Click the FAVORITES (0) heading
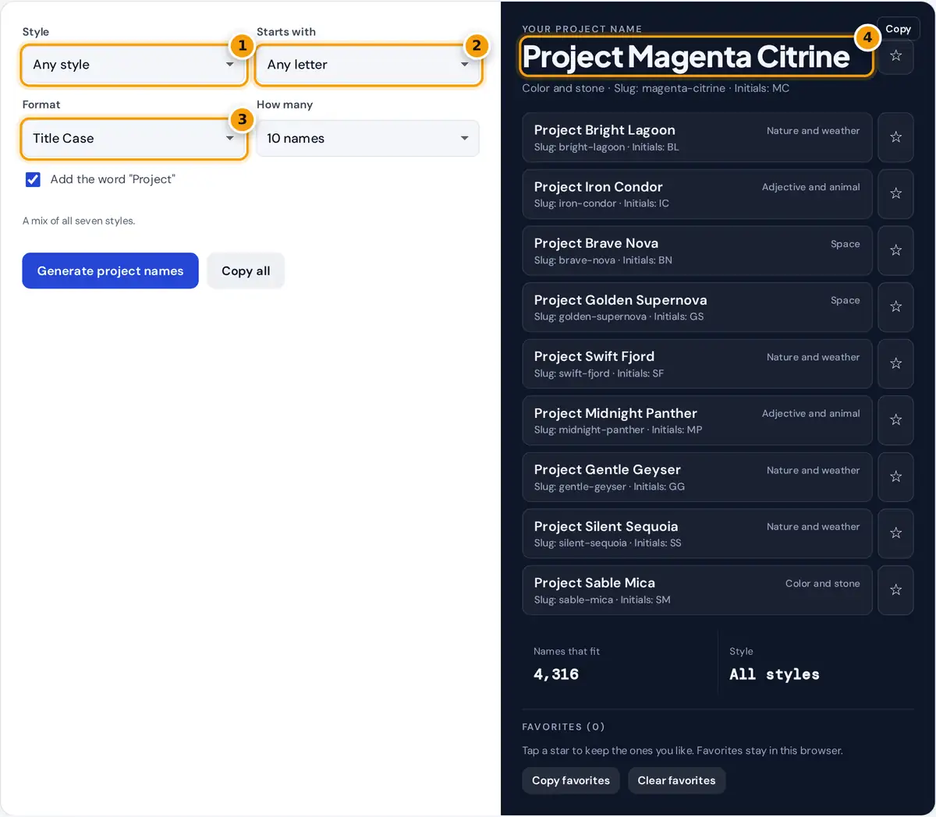This screenshot has width=936, height=817. 563,727
